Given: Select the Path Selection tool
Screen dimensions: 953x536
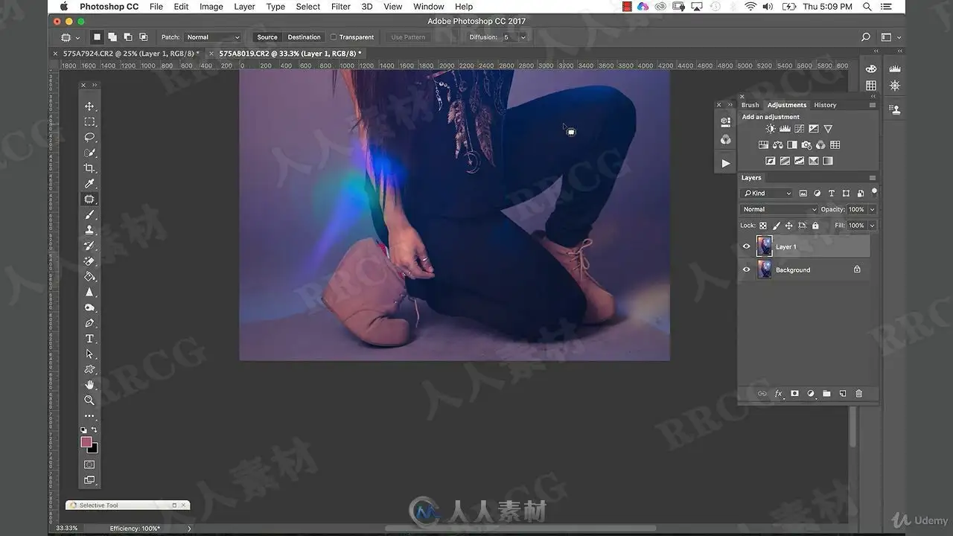Looking at the screenshot, I should coord(89,354).
